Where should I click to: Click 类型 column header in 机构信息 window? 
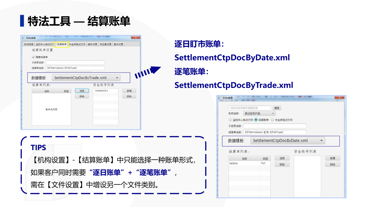tap(66, 91)
